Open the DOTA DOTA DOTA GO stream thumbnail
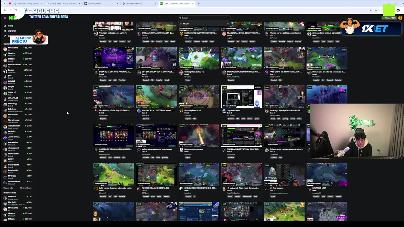The image size is (404, 227). (114, 58)
